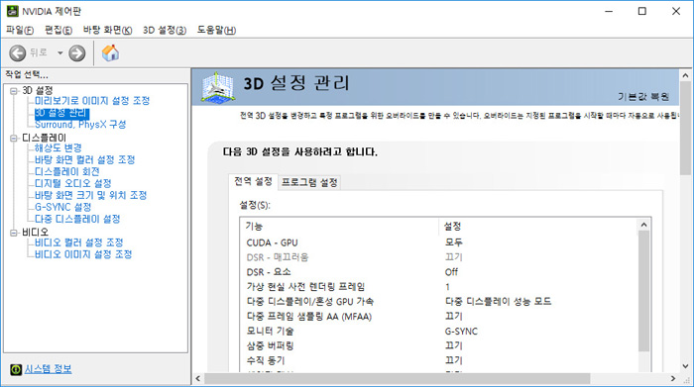Viewport: 694px width, 387px height.
Task: Open G-SYNC 설정 page
Action: coord(63,207)
